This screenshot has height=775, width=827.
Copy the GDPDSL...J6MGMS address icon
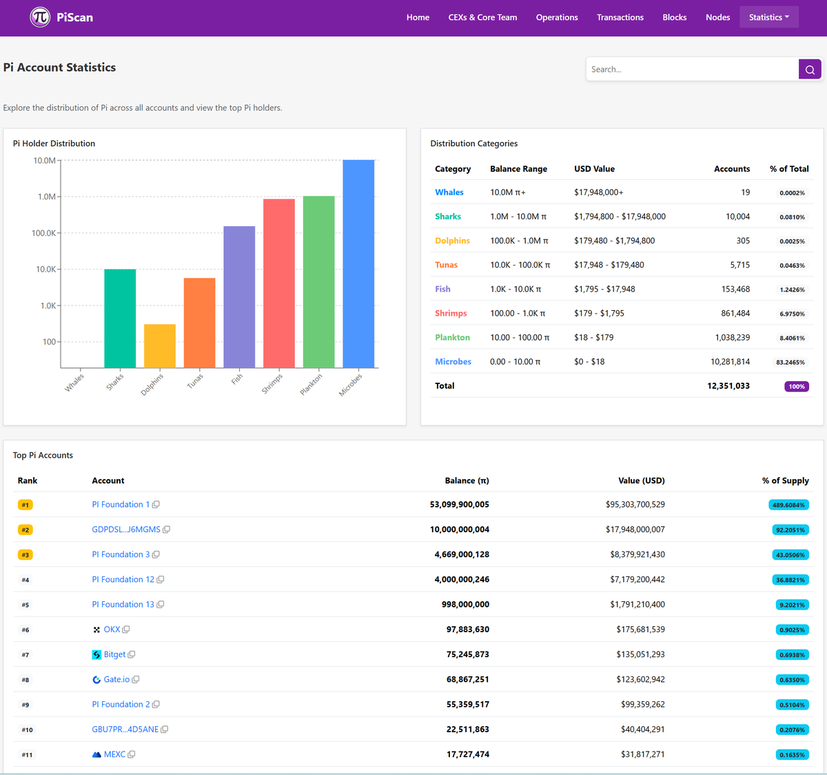(x=166, y=530)
